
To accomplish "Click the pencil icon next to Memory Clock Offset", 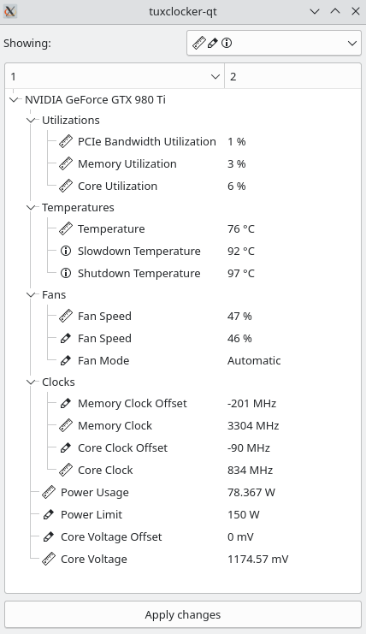I will pos(66,404).
